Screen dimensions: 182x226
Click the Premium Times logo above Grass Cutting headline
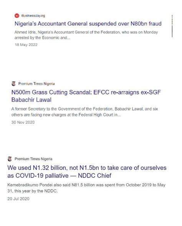click(x=13, y=84)
